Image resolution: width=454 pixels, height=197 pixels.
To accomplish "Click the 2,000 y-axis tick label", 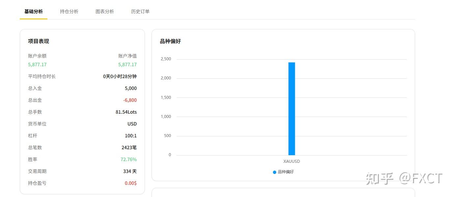I will pyautogui.click(x=166, y=78).
